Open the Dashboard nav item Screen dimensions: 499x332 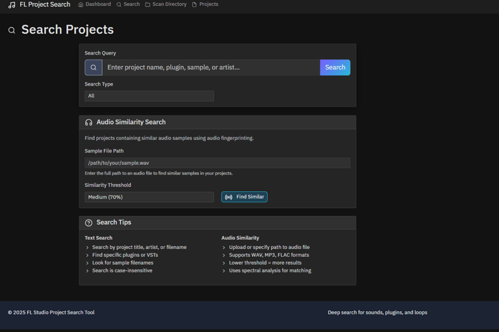(x=94, y=4)
